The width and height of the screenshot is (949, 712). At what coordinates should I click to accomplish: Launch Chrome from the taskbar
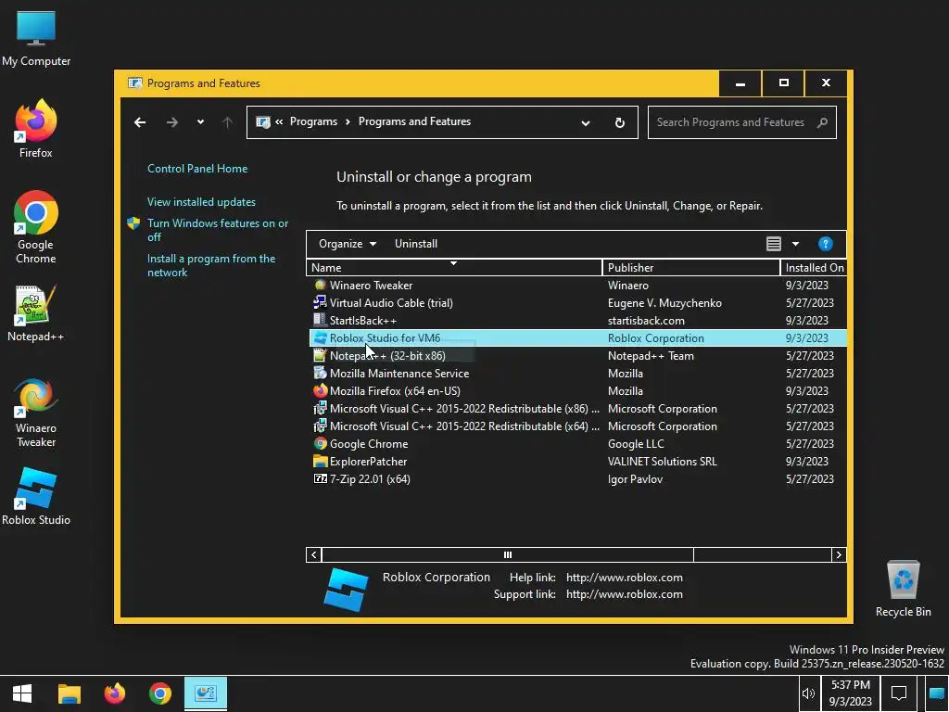(159, 693)
